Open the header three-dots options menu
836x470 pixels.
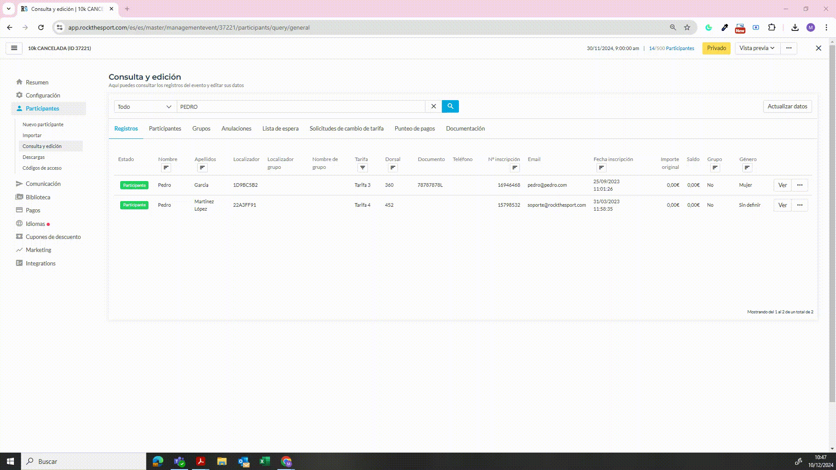(789, 48)
